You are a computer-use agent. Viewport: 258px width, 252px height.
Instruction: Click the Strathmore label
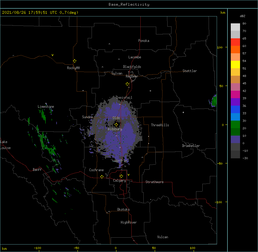click(154, 182)
